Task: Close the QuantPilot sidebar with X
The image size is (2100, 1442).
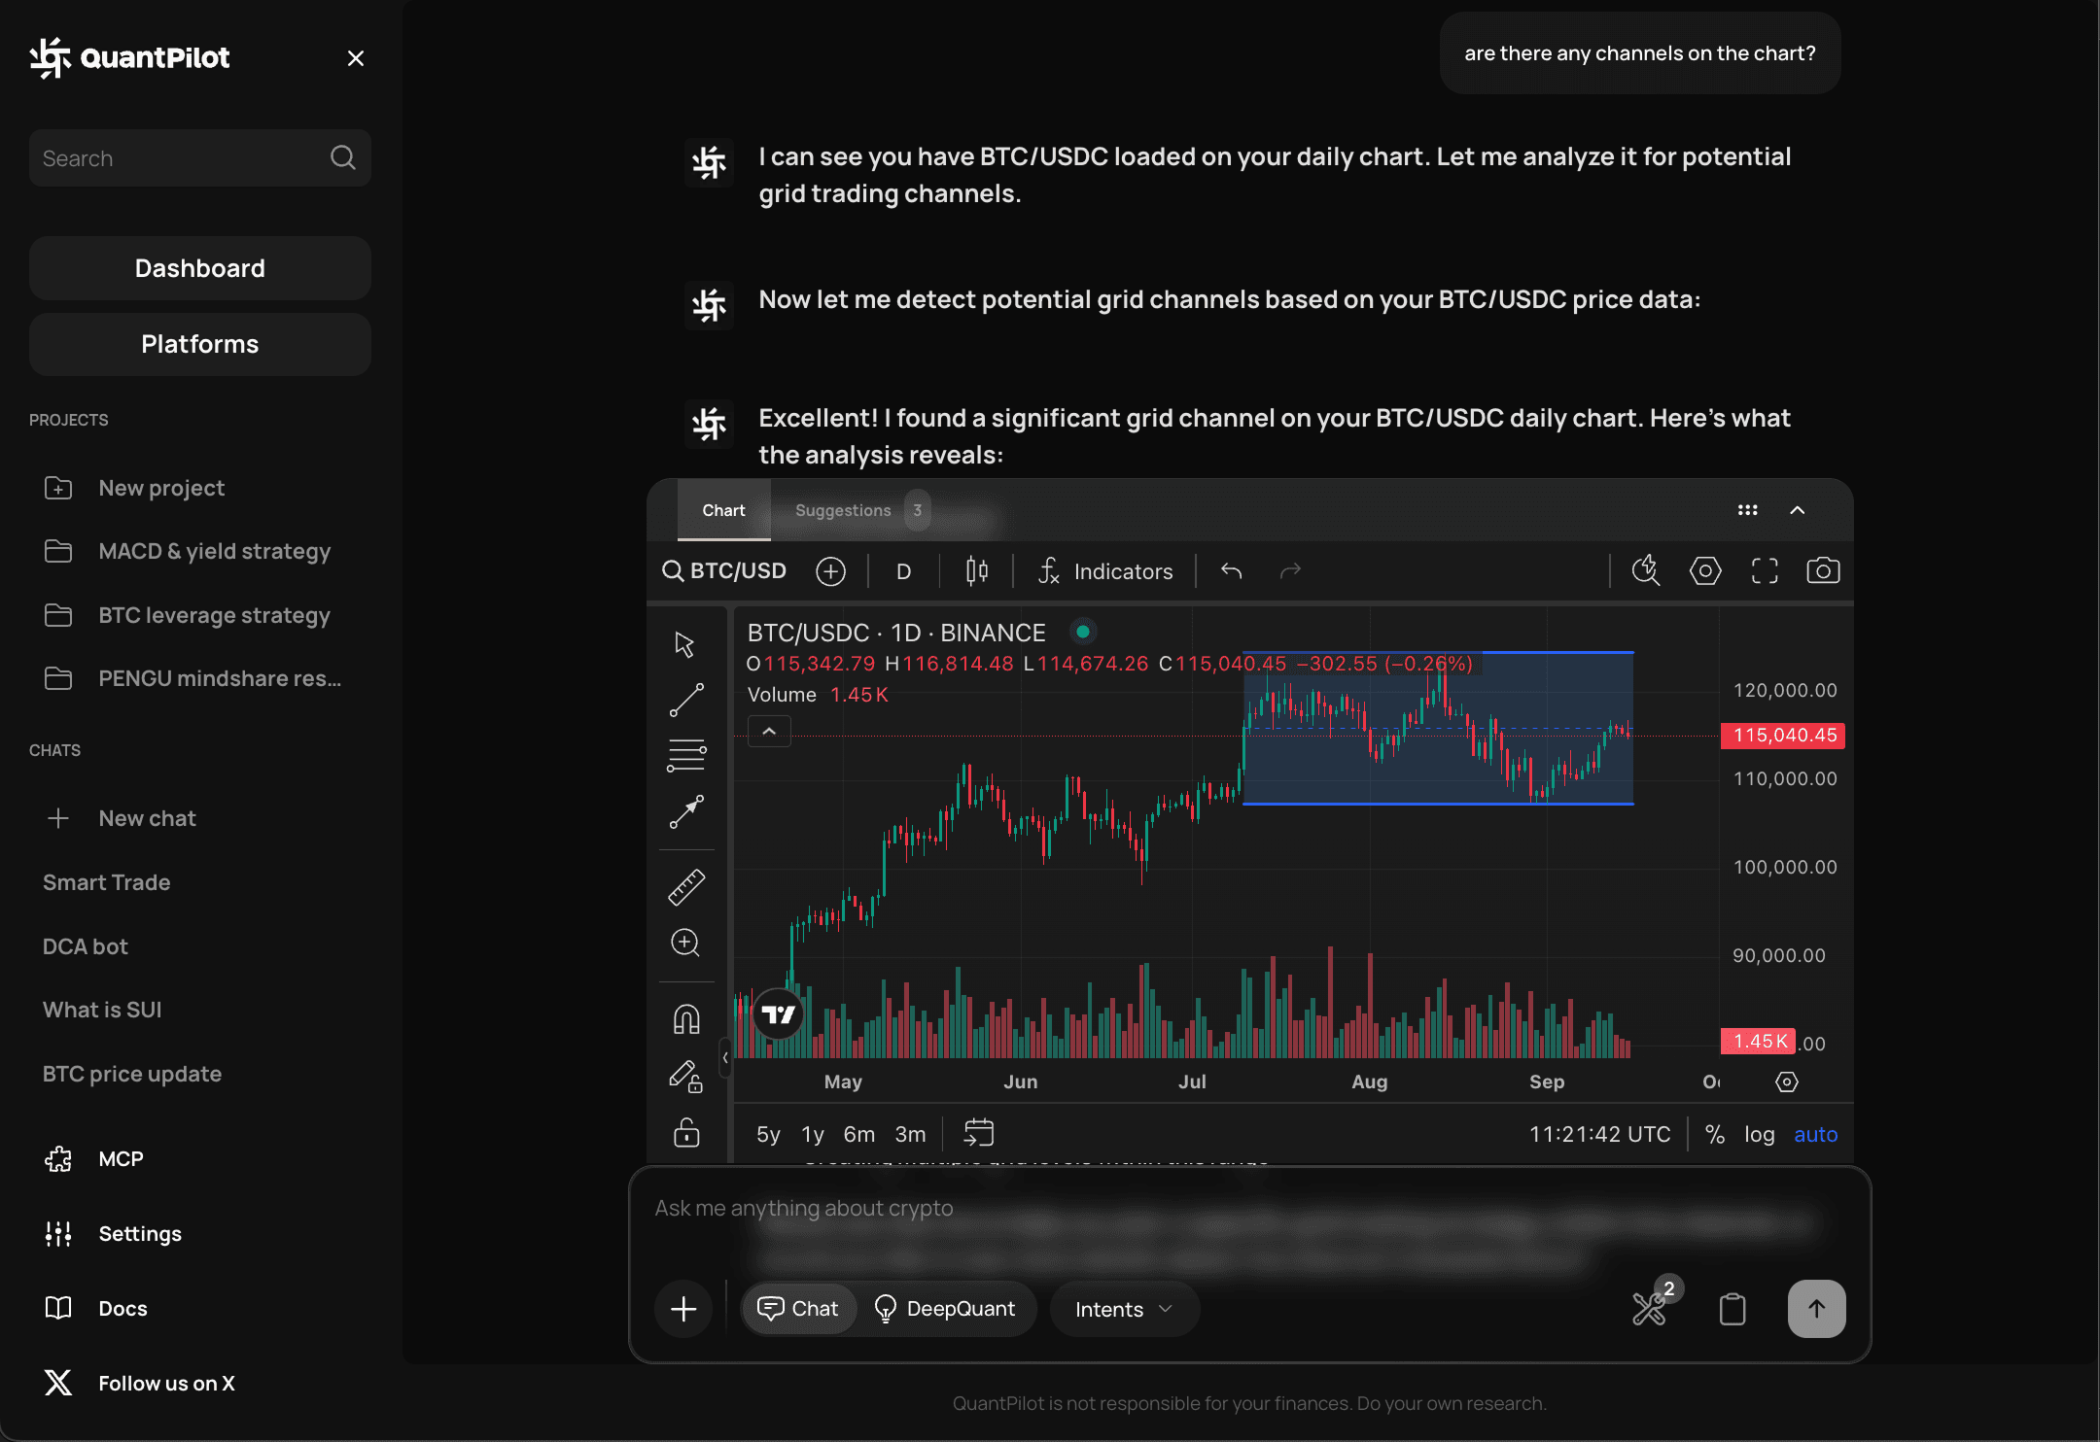Action: [356, 58]
